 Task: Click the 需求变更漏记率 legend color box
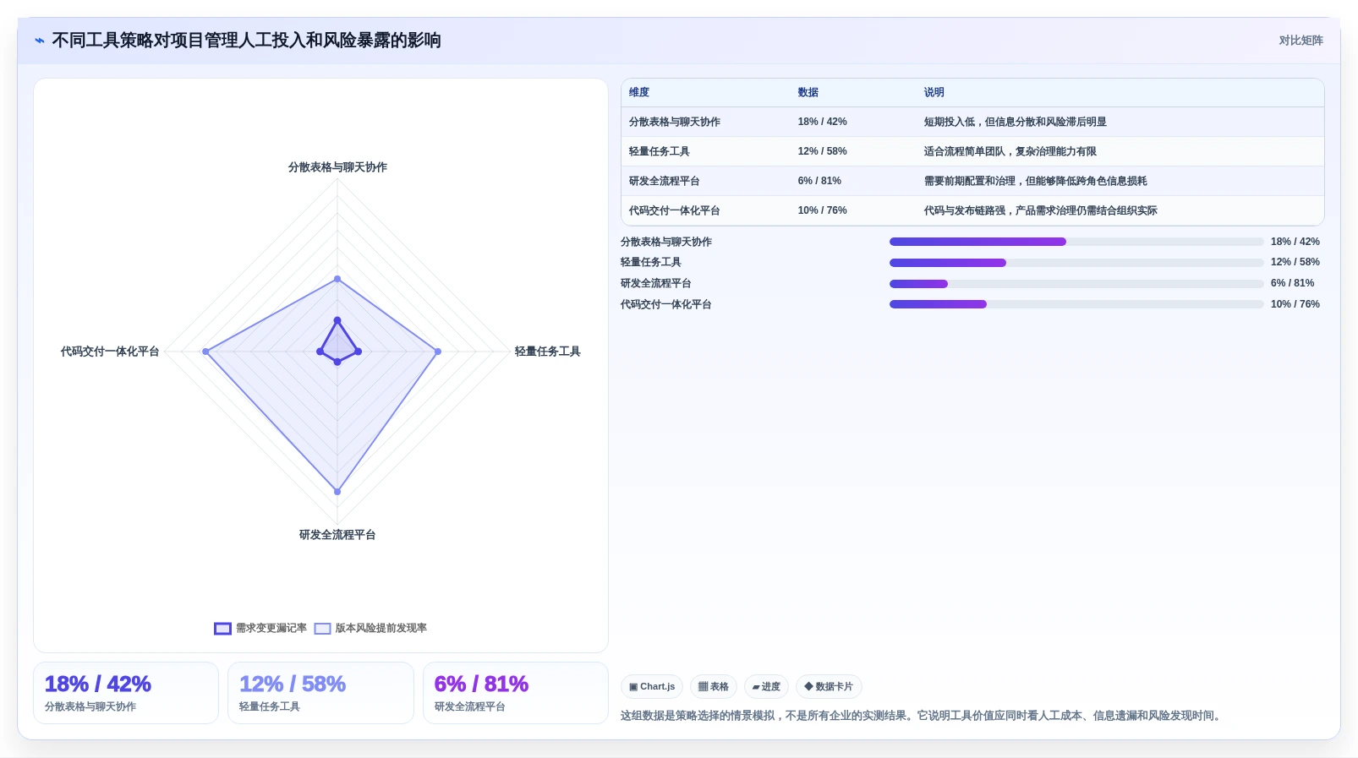tap(222, 629)
